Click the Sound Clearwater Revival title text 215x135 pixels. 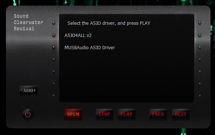(x=29, y=22)
